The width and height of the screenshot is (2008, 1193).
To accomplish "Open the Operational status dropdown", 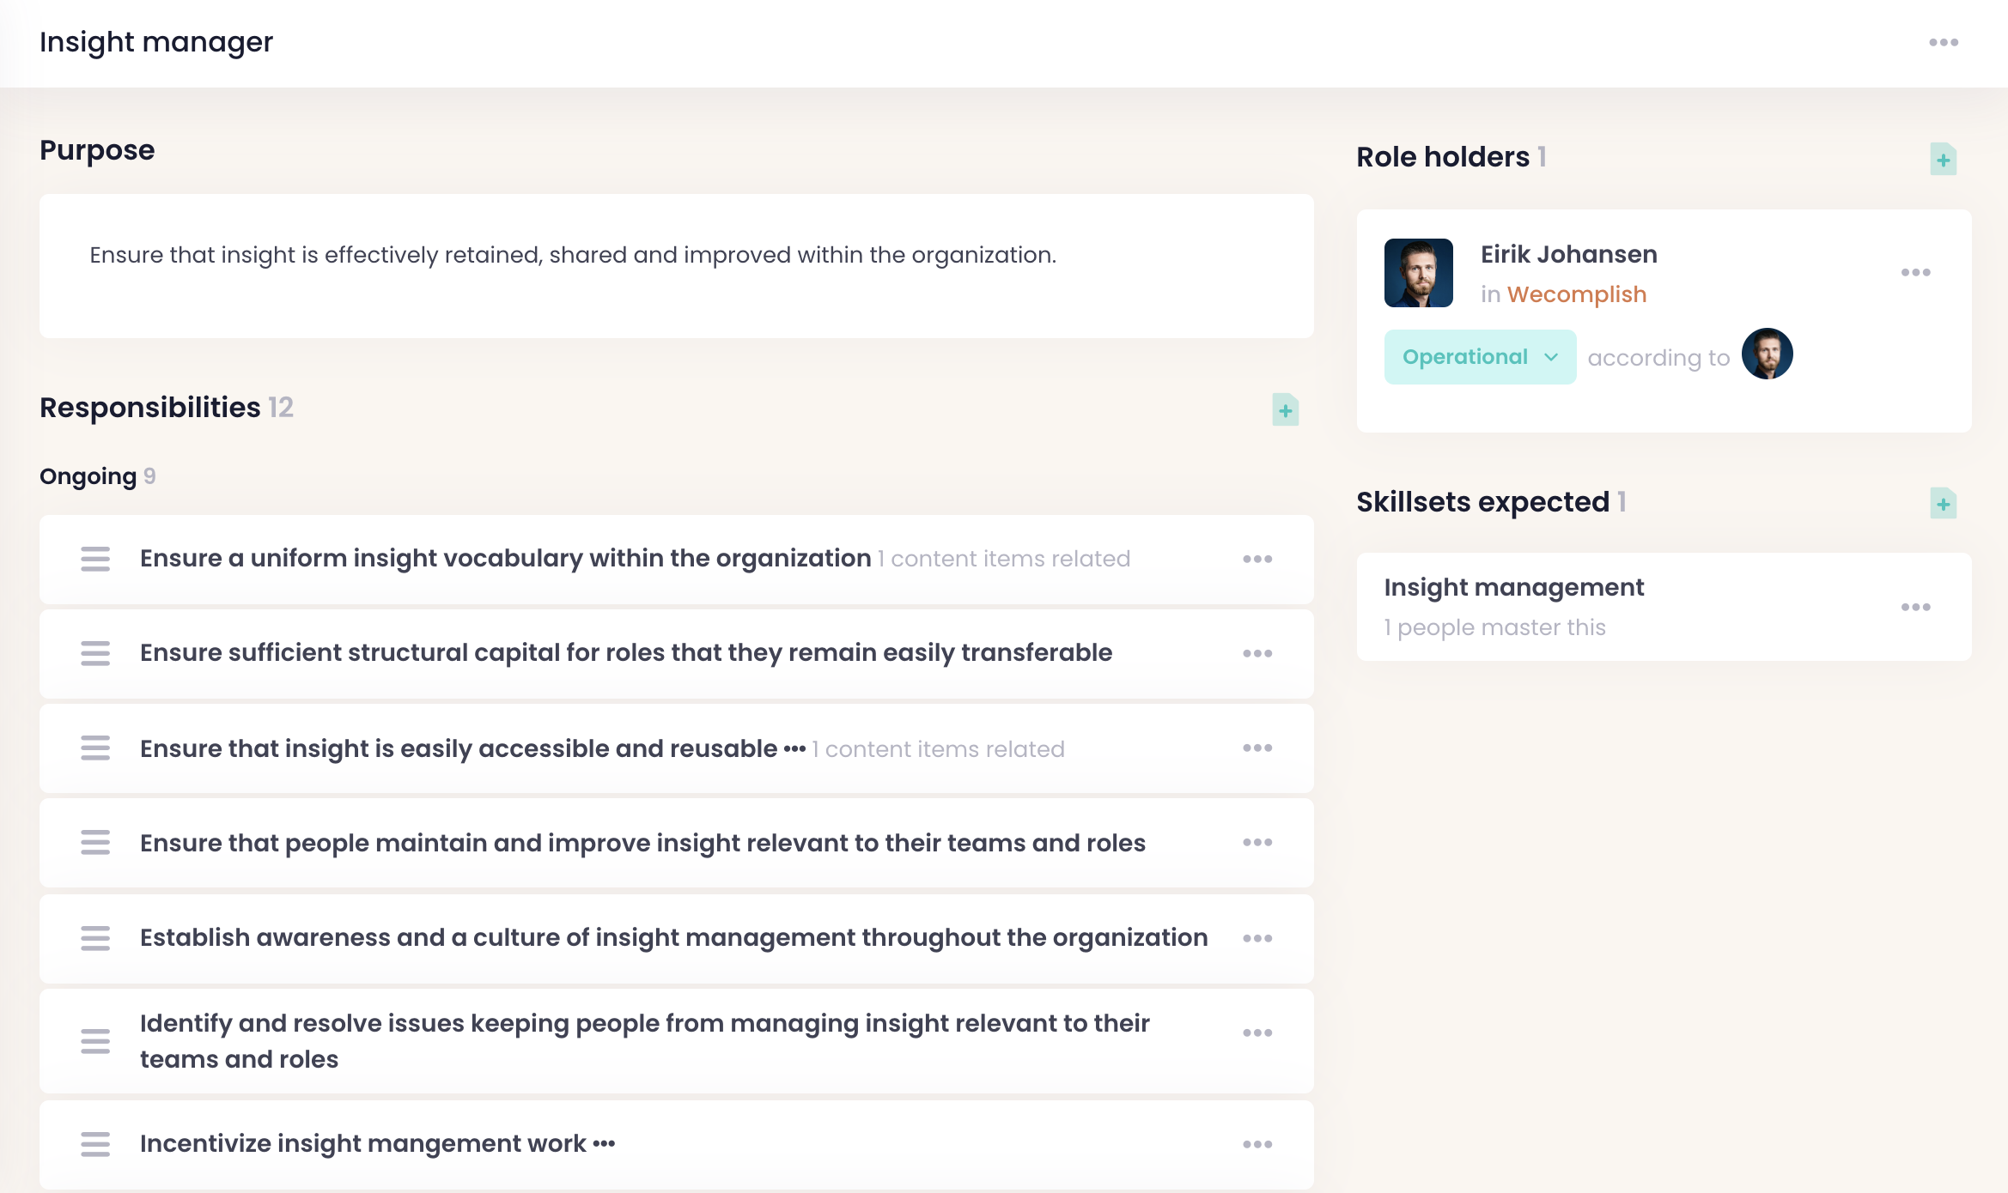I will tap(1479, 357).
